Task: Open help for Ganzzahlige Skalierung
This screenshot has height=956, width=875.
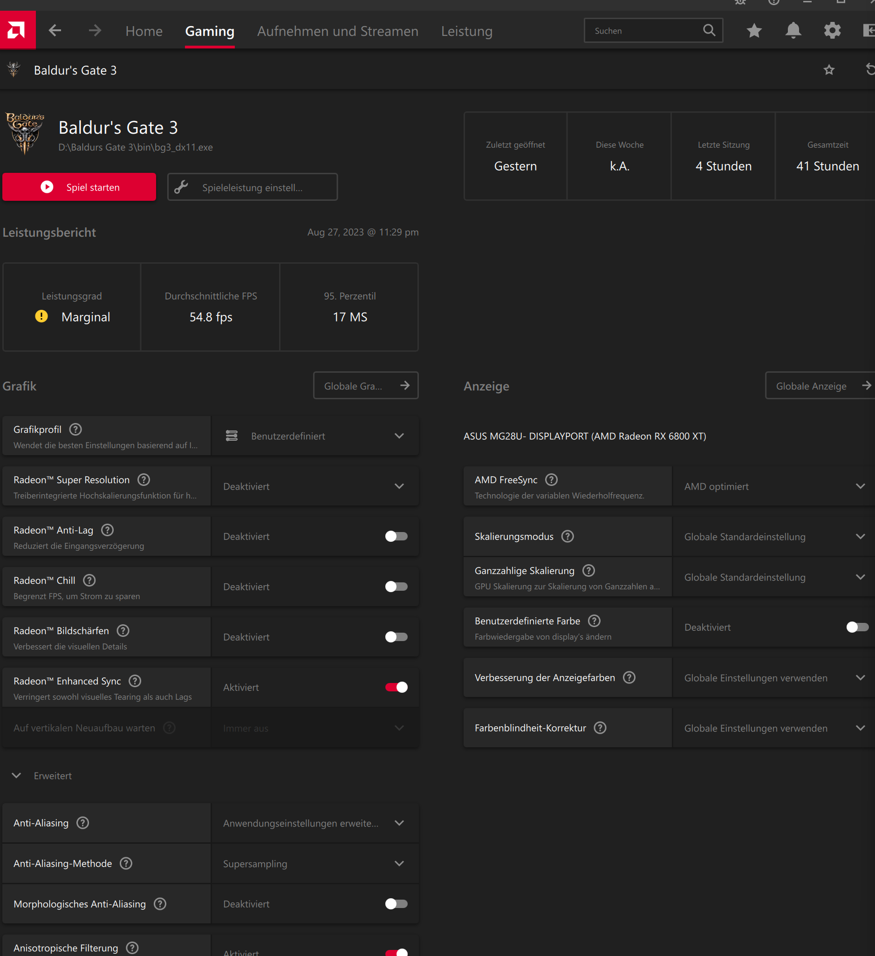Action: pyautogui.click(x=588, y=570)
